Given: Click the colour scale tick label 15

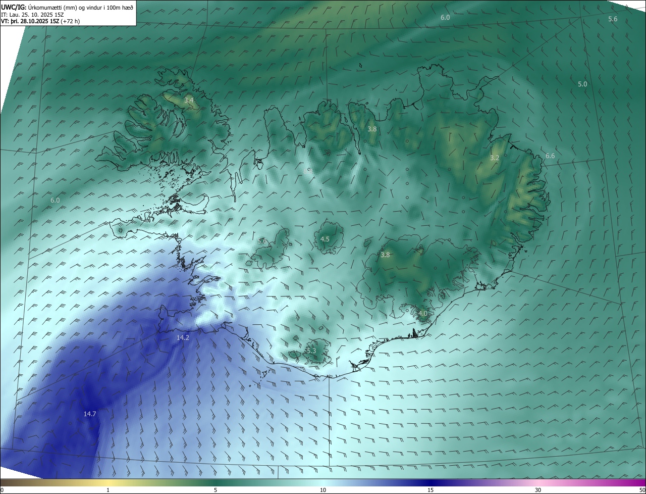Looking at the screenshot, I should (x=430, y=490).
